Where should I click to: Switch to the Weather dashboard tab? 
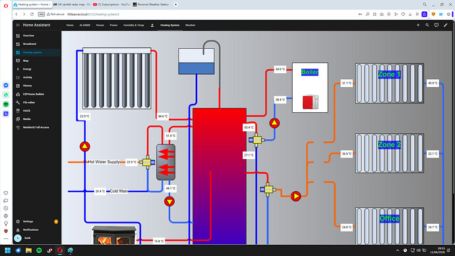191,25
